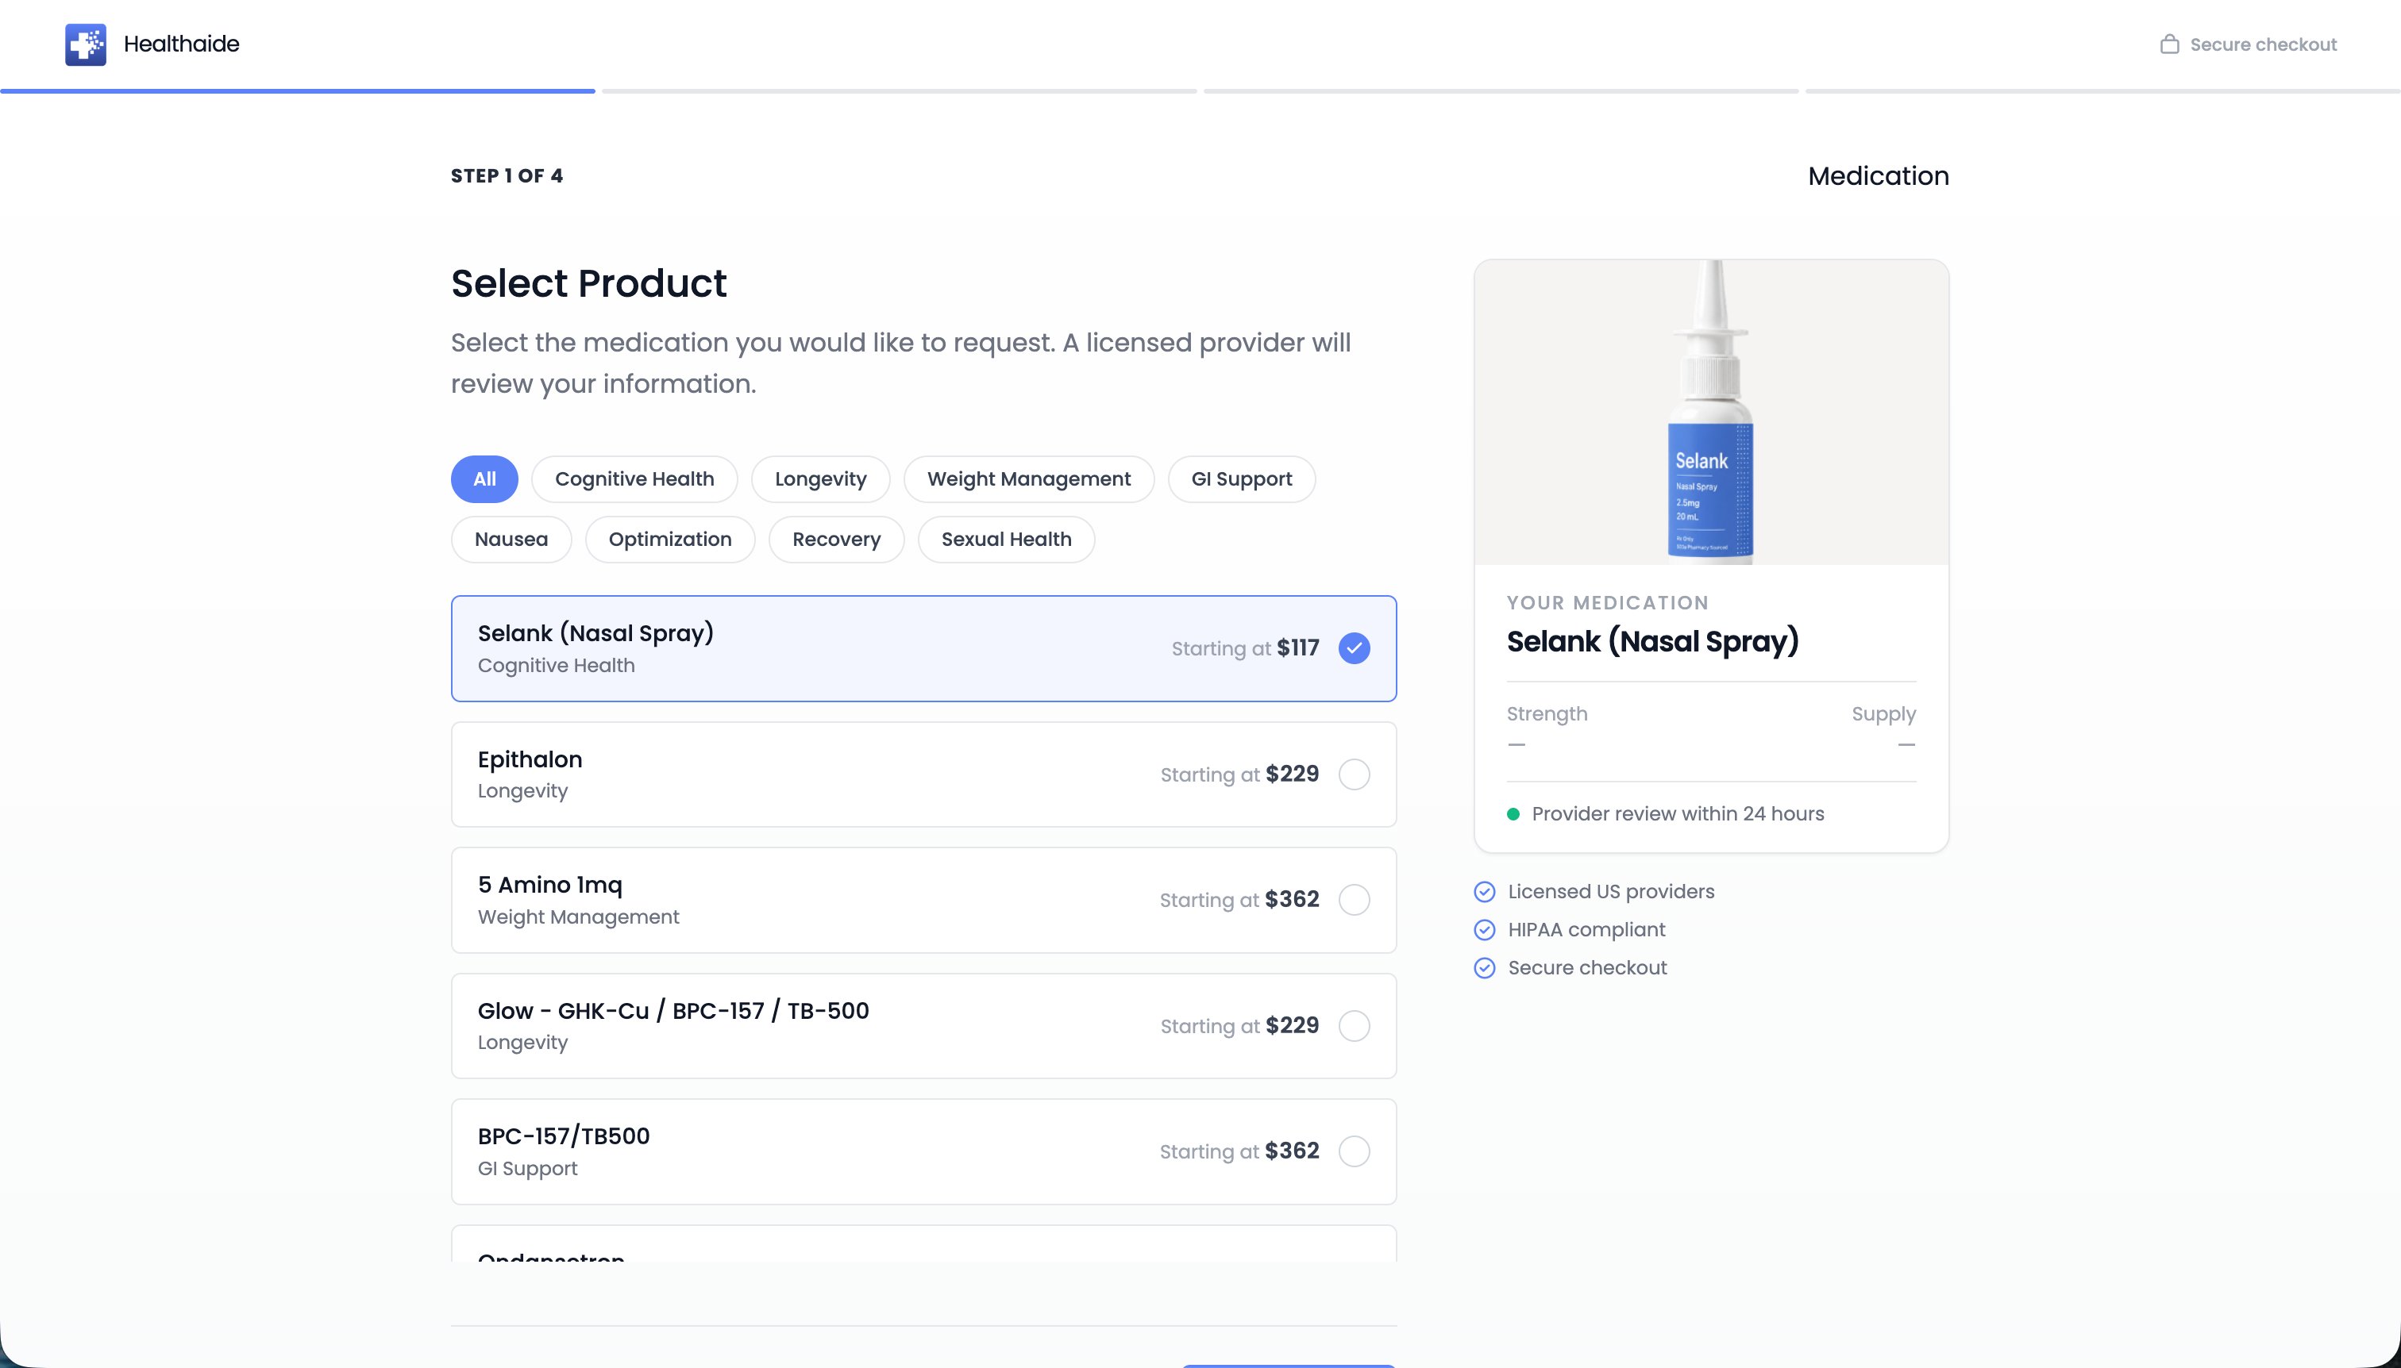Screen dimensions: 2401x1368
Task: Click the checkmark icon beside HIPAA compliant
Action: pos(1485,930)
